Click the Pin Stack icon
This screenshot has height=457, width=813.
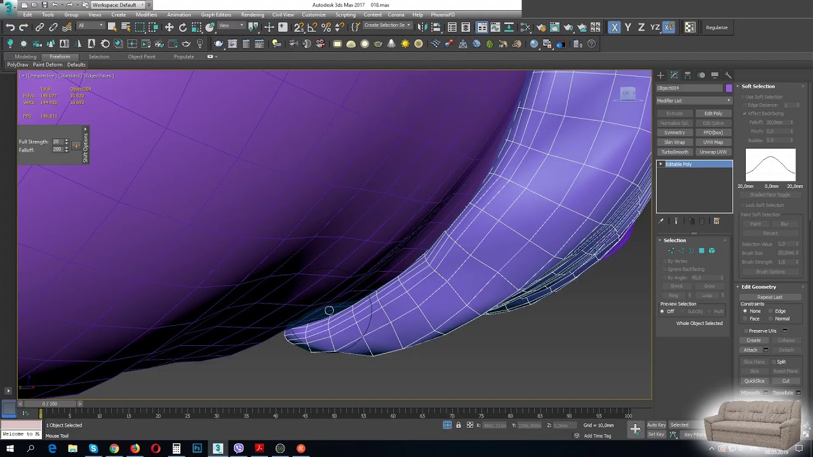pyautogui.click(x=661, y=221)
